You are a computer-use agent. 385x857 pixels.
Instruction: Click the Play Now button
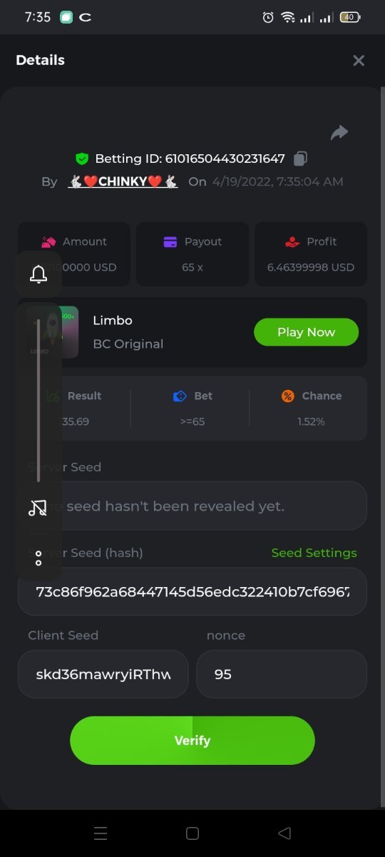(x=307, y=332)
